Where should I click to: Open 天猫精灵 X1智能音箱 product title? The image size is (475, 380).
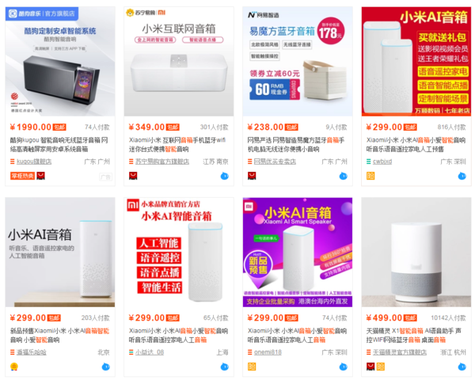413,335
